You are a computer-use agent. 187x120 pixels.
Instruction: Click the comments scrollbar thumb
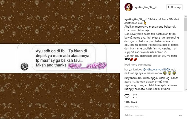(186, 24)
